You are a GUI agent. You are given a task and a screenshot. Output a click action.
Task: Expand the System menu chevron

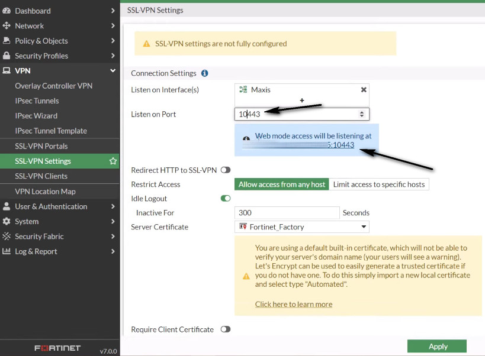click(x=113, y=221)
